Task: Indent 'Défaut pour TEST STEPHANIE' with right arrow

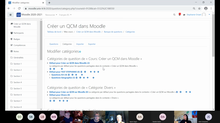Action: coord(98,72)
